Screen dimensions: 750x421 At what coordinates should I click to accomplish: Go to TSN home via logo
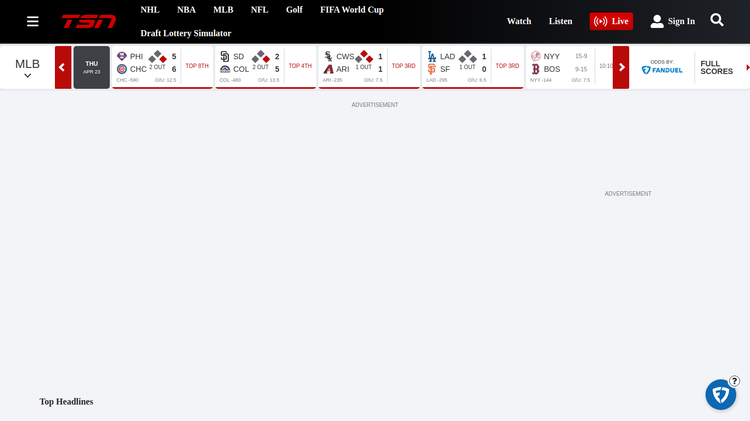tap(88, 21)
